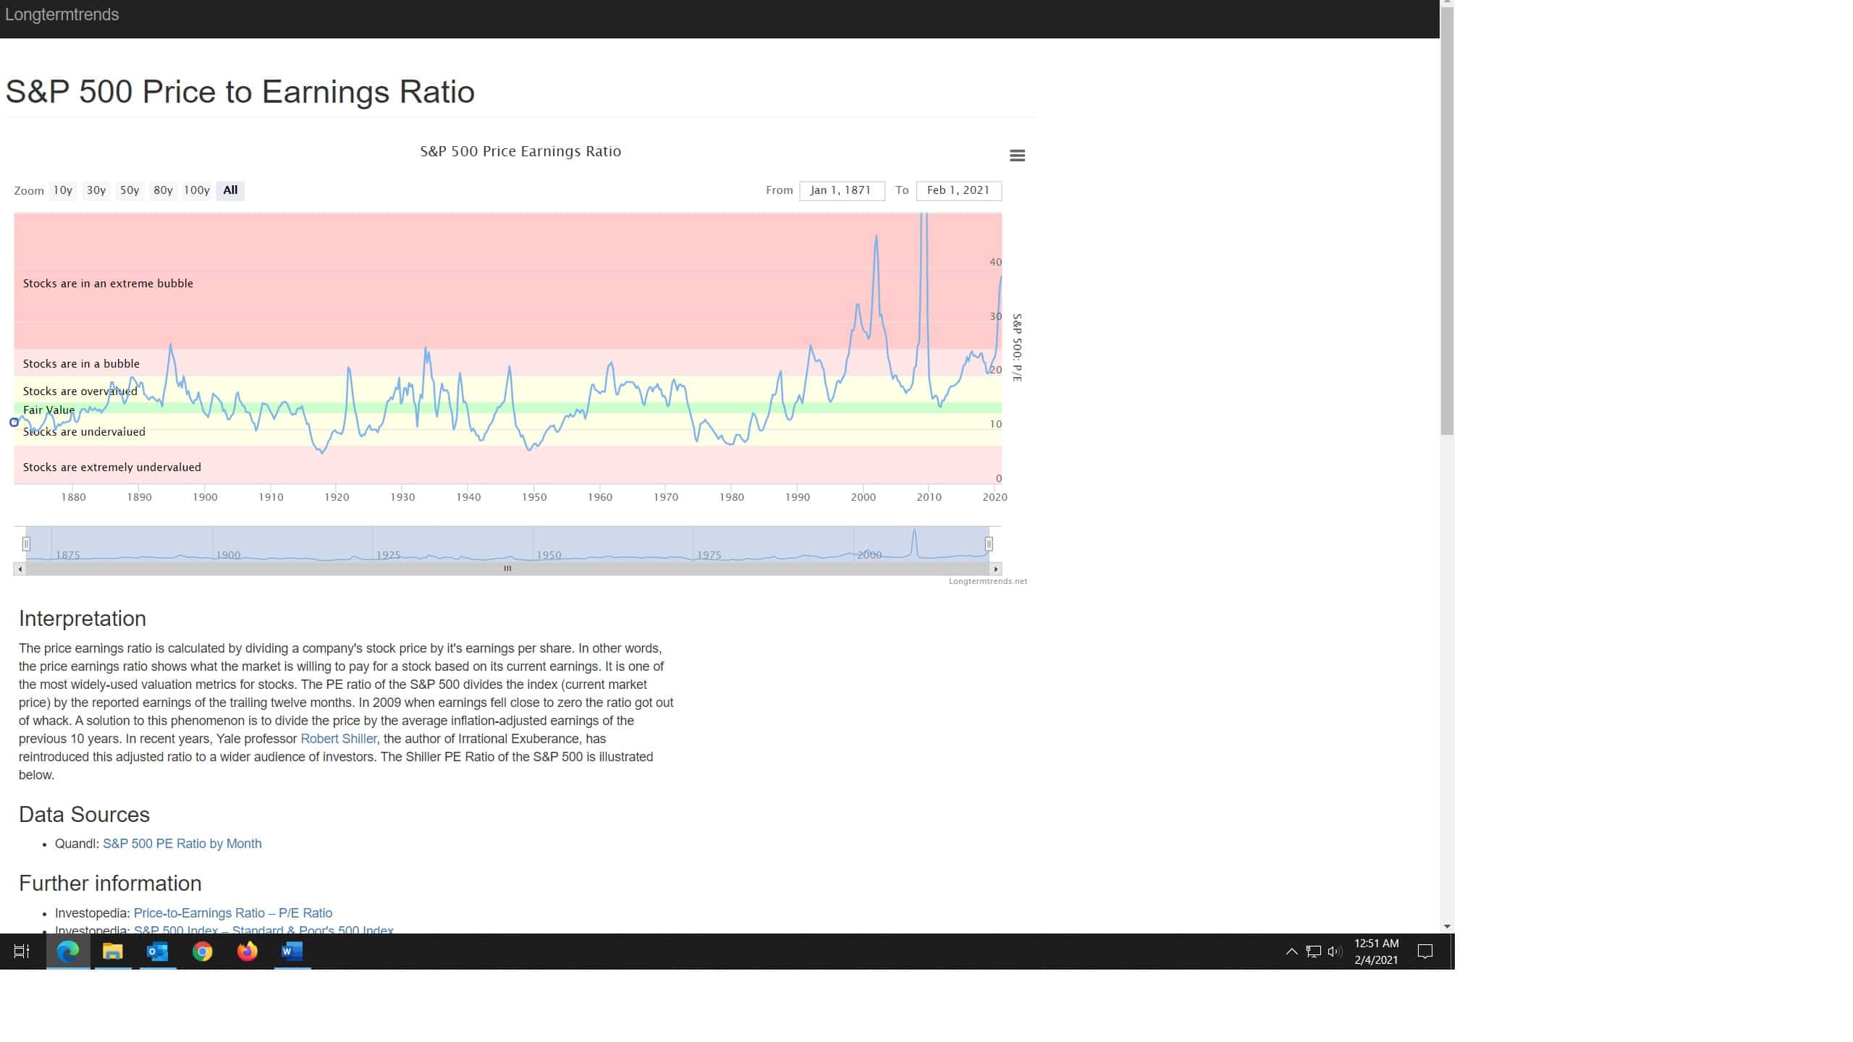Image resolution: width=1853 pixels, height=1042 pixels.
Task: Open Microsoft Word from the taskbar
Action: click(x=292, y=952)
